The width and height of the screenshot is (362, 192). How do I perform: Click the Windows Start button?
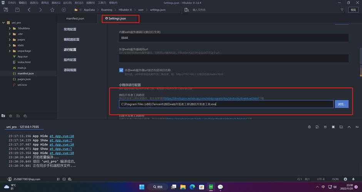[x=142, y=187]
